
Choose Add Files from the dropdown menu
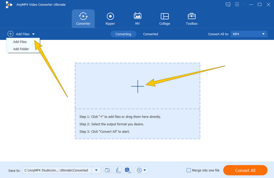tap(20, 42)
